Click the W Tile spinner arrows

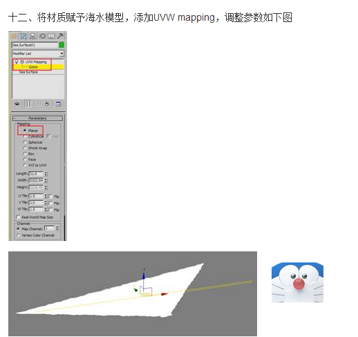tap(46, 209)
